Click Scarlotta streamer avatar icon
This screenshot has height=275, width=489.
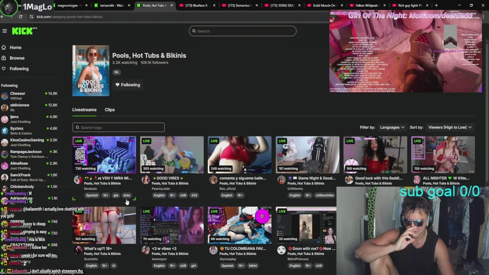point(78,250)
